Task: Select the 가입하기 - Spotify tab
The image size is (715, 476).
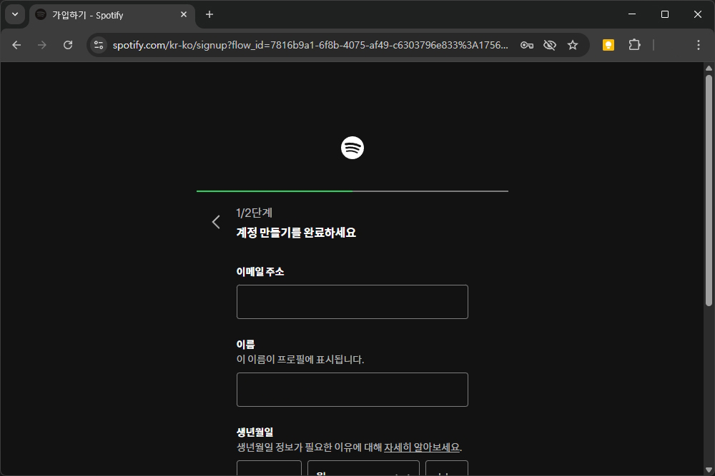Action: pyautogui.click(x=112, y=16)
